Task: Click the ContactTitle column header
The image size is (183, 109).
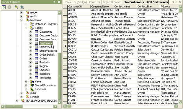Action: click(148, 6)
